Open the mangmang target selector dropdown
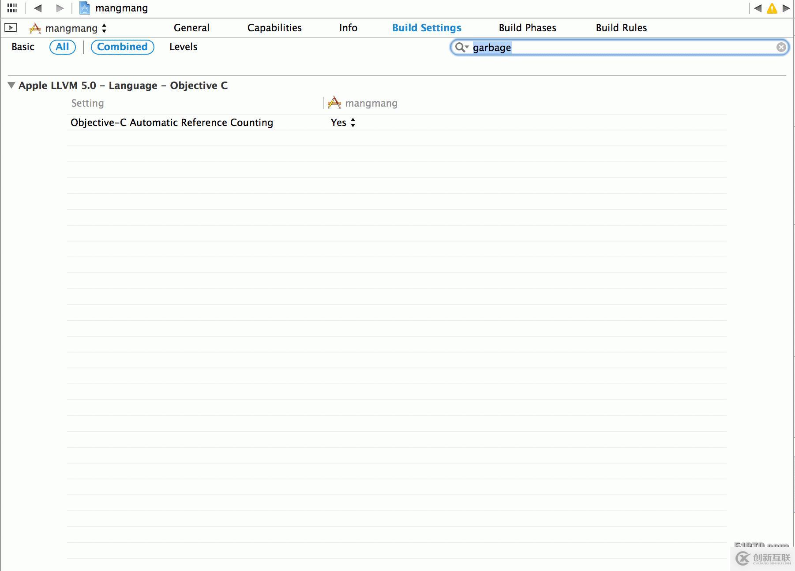The image size is (795, 571). point(68,28)
